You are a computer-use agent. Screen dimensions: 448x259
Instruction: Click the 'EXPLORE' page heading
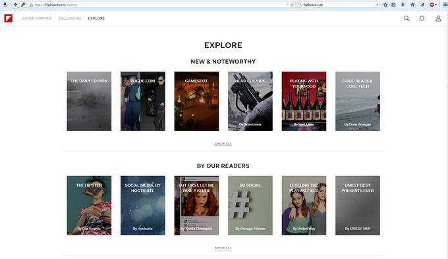(223, 45)
